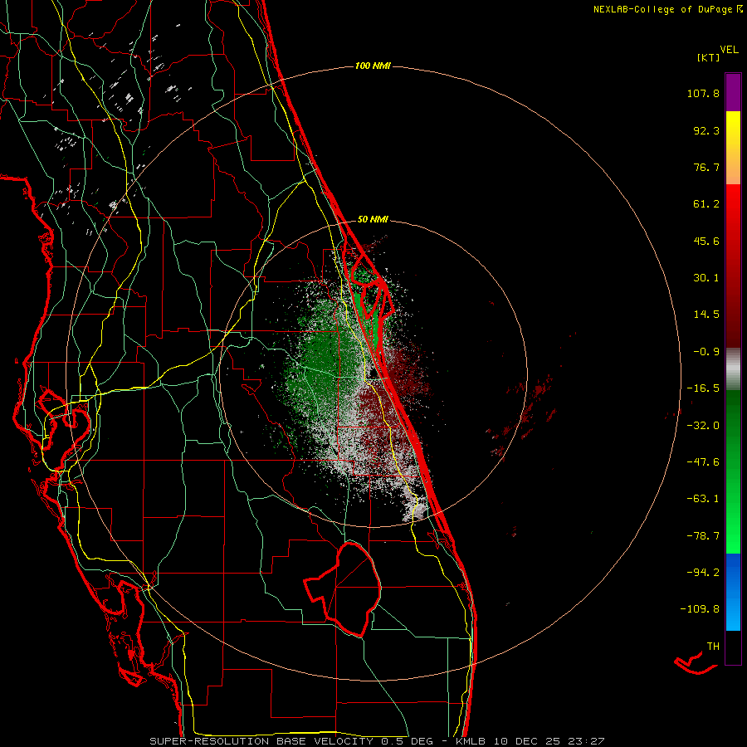Pick the blue segment near -94.2

(733, 572)
